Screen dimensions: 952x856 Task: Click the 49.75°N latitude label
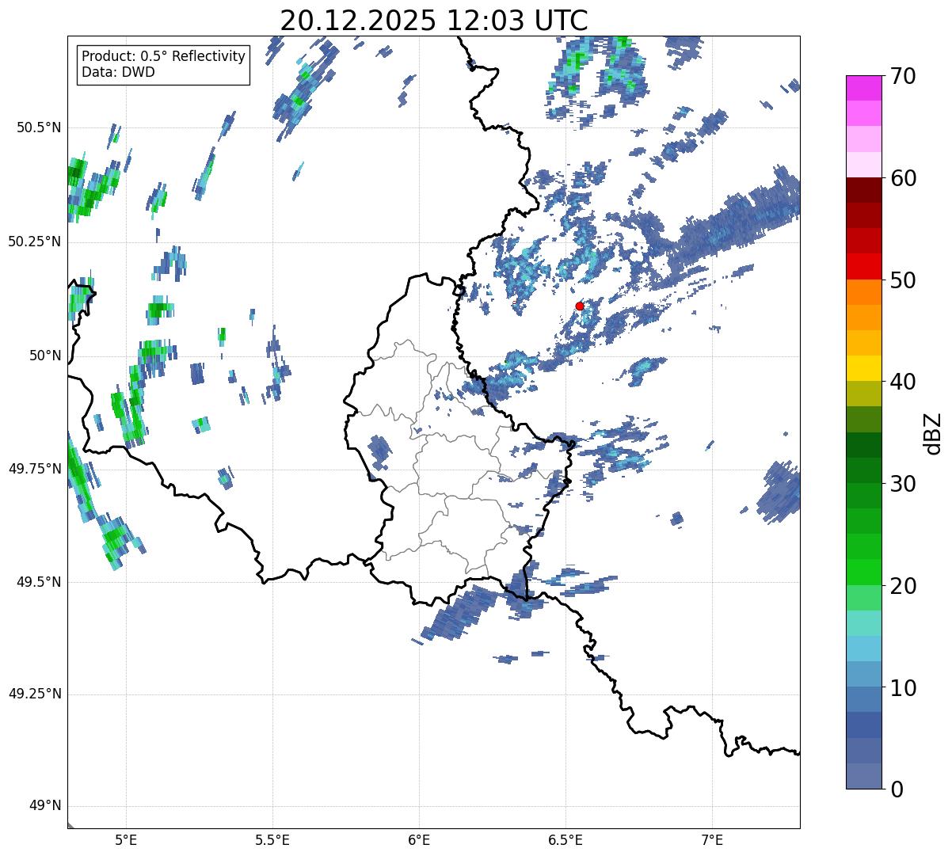pyautogui.click(x=35, y=469)
